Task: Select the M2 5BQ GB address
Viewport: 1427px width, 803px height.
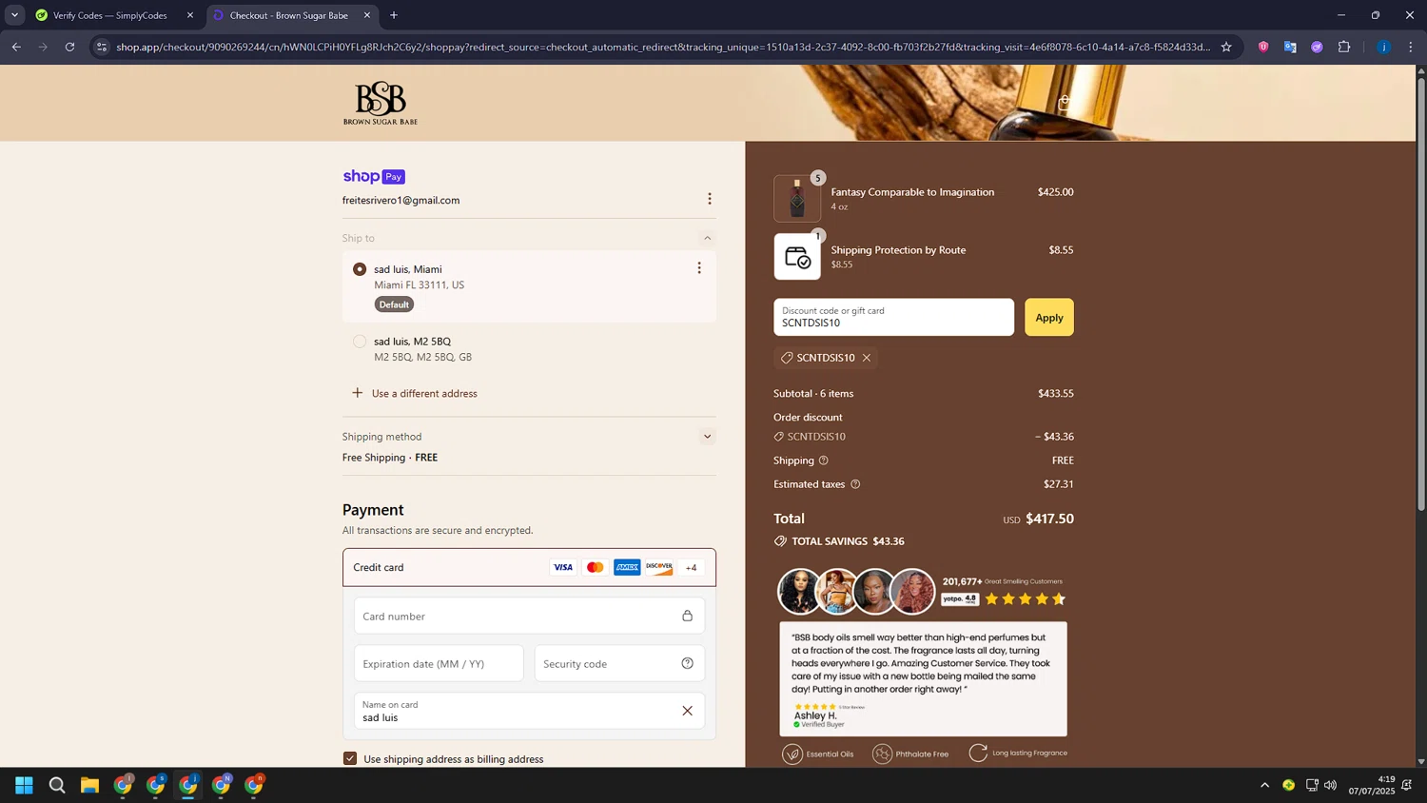Action: click(x=360, y=342)
